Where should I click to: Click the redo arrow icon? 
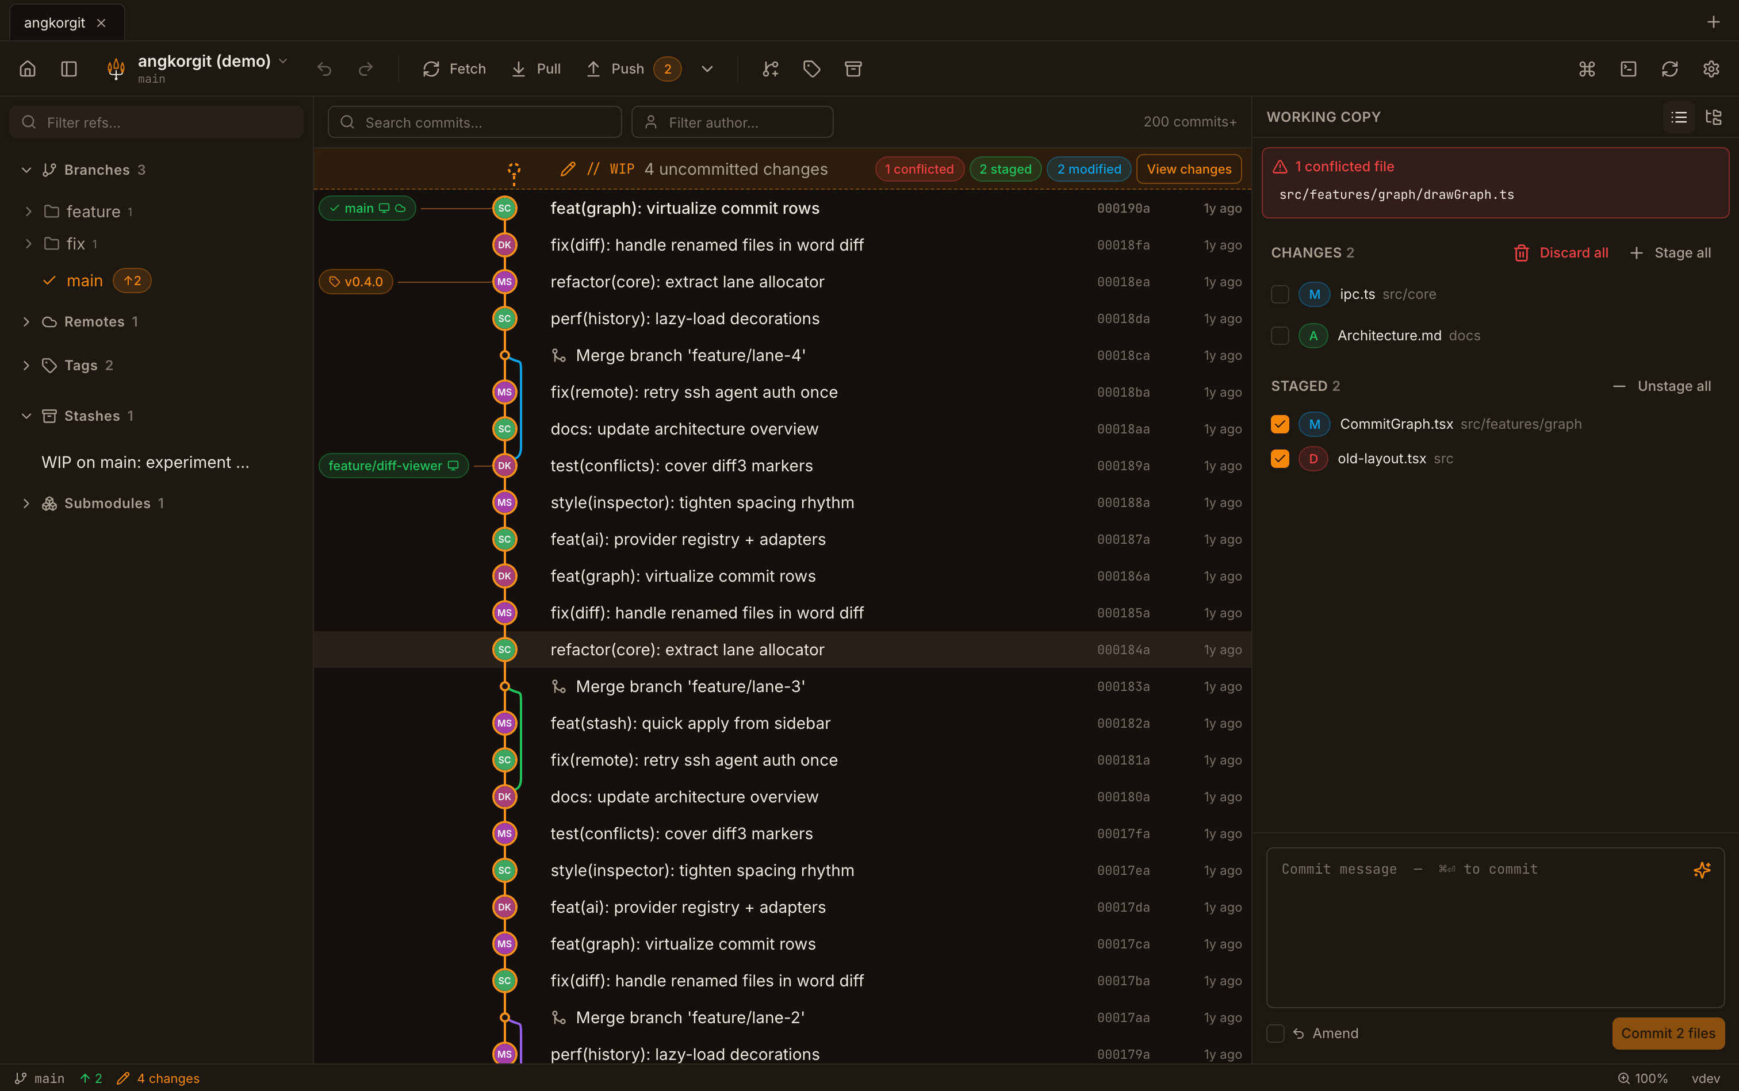(x=366, y=68)
